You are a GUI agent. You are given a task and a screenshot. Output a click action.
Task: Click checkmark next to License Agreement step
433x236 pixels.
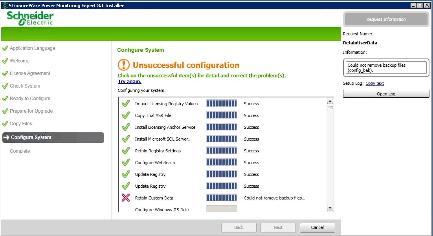[5, 73]
